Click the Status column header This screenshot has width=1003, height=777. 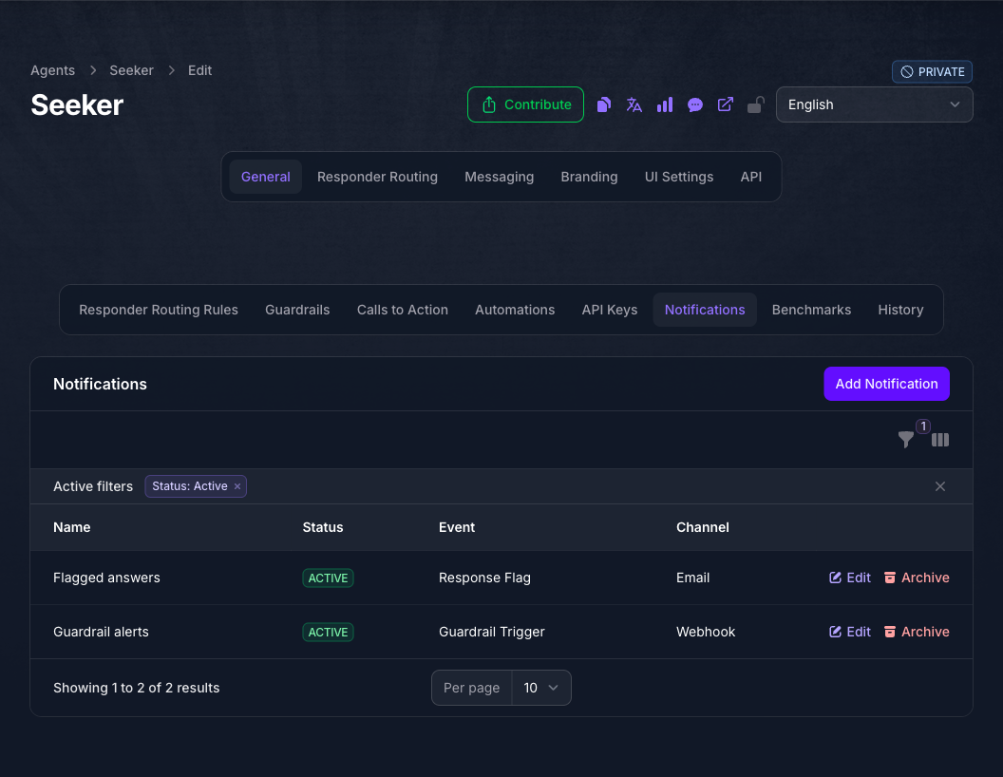tap(322, 527)
